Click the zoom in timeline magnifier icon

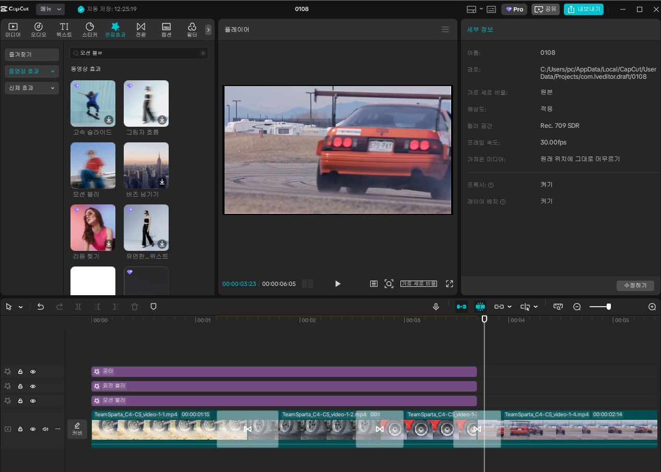pos(652,307)
